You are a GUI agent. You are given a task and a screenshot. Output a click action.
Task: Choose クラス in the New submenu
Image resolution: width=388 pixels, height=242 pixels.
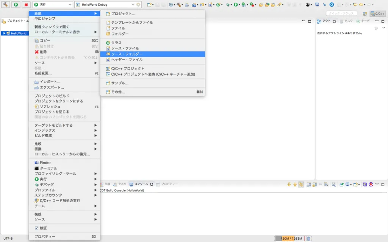pyautogui.click(x=153, y=43)
